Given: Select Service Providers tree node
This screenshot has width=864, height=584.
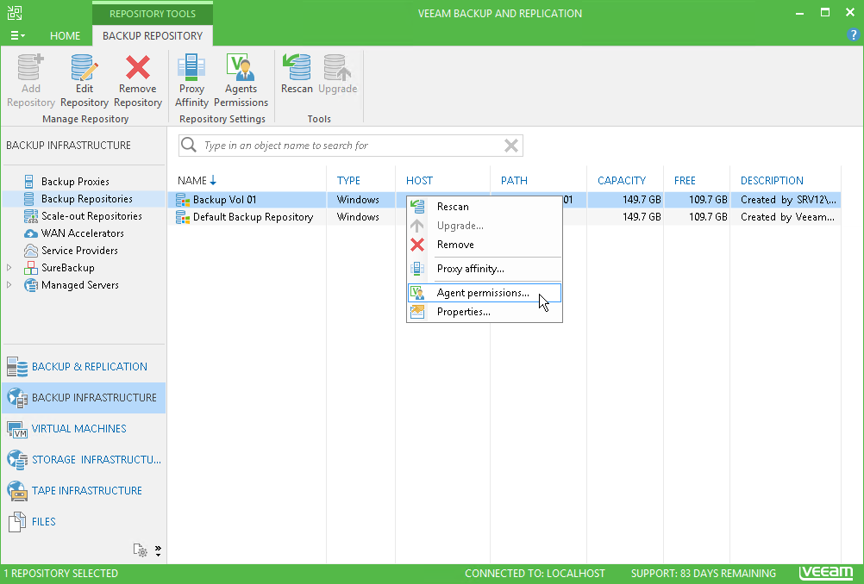Looking at the screenshot, I should 79,251.
